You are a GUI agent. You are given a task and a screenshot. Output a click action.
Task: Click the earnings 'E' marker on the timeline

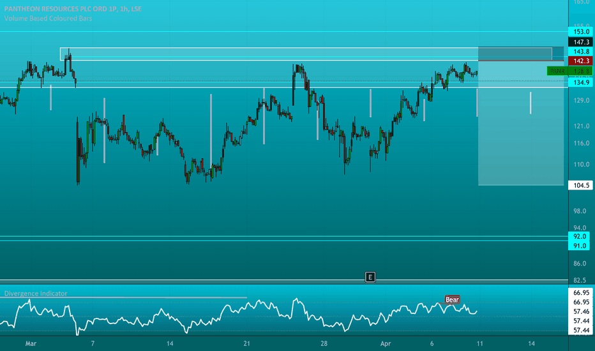370,277
